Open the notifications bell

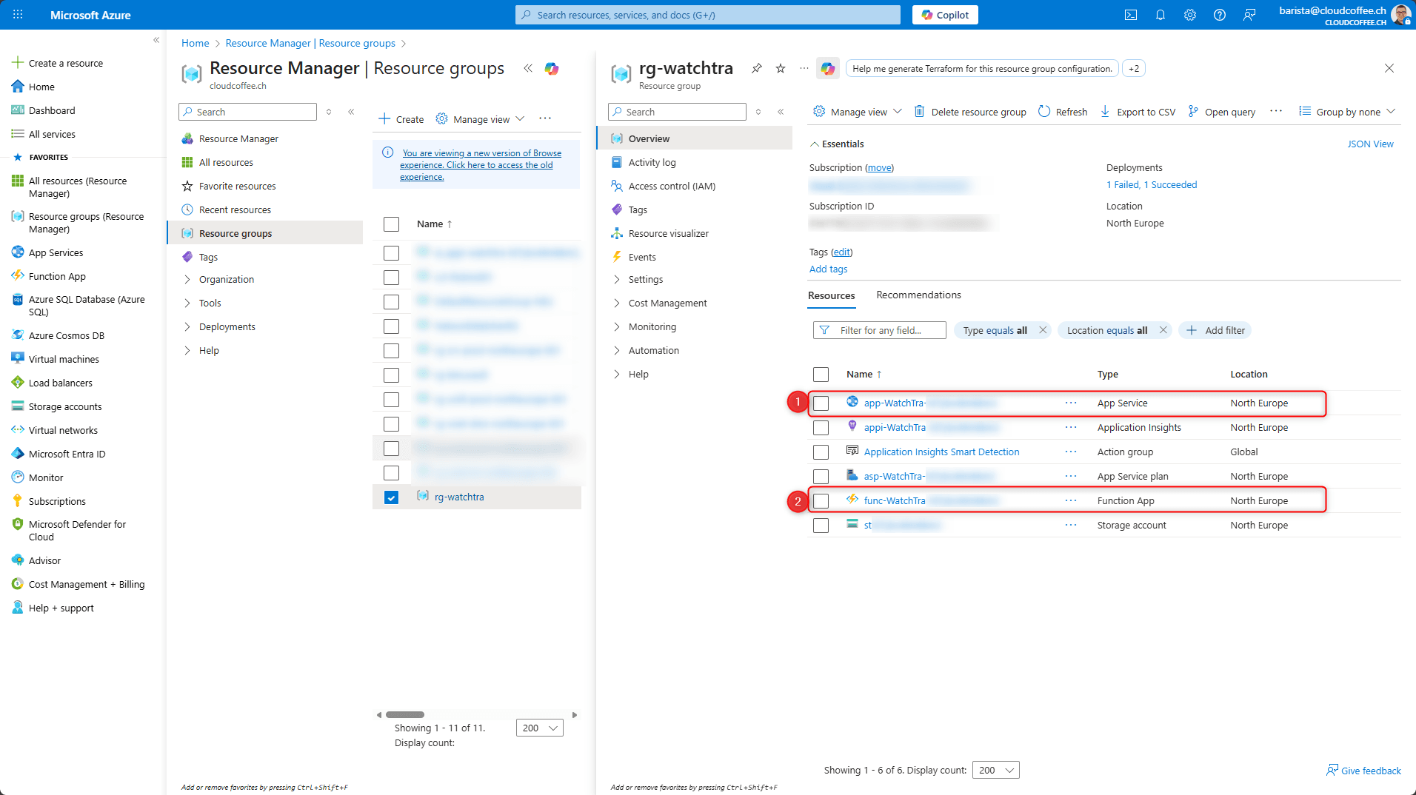pos(1160,15)
